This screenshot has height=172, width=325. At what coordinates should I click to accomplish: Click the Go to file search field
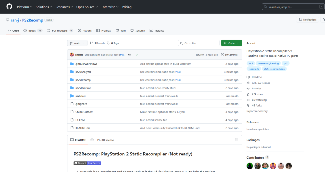[199, 43]
